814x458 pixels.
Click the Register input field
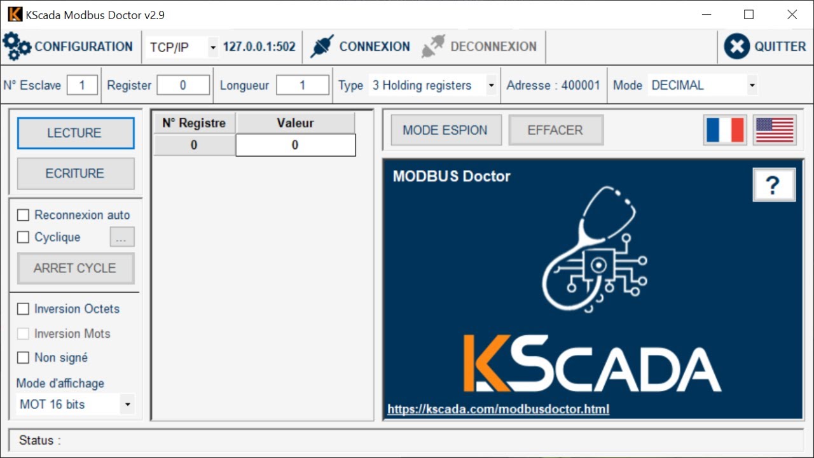tap(183, 85)
